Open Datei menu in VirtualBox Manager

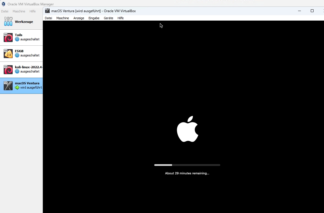[x=5, y=11]
